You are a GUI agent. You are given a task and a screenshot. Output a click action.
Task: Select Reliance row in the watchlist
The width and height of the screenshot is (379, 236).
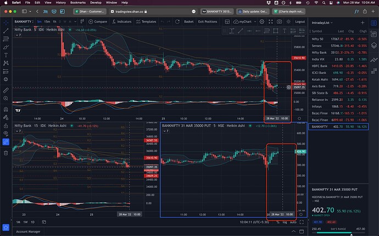(339, 100)
